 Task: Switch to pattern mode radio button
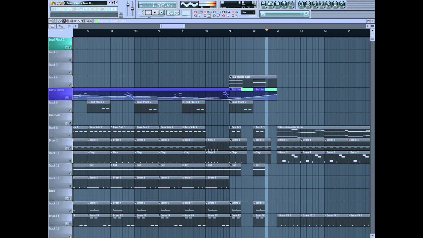[x=143, y=11]
